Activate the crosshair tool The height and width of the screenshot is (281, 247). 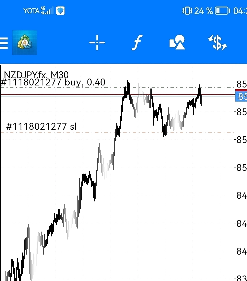pyautogui.click(x=97, y=43)
